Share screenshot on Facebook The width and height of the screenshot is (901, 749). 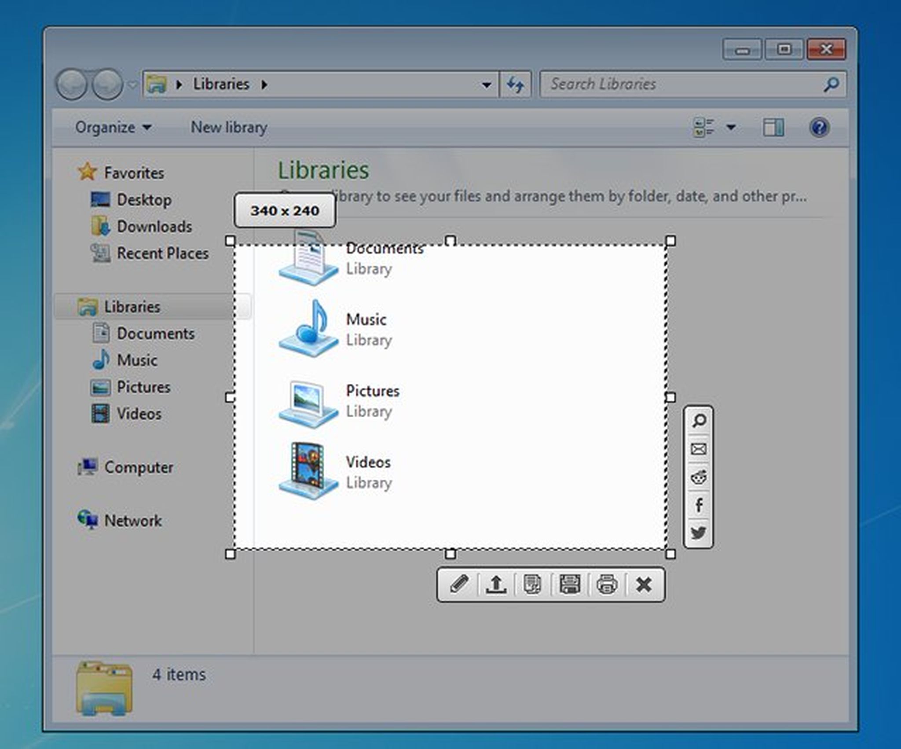click(699, 505)
